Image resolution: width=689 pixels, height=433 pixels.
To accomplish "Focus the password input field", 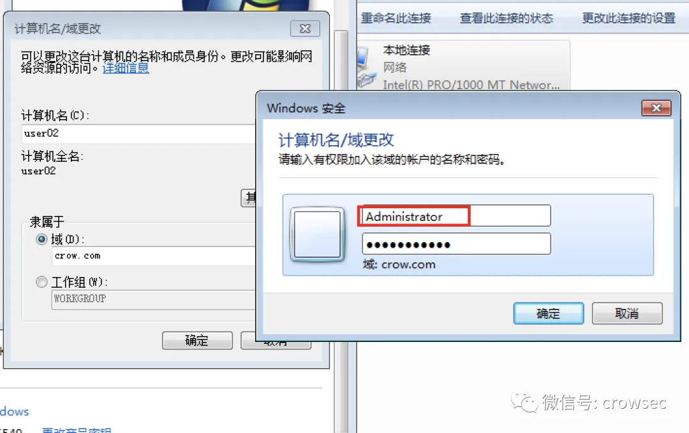I will (456, 244).
